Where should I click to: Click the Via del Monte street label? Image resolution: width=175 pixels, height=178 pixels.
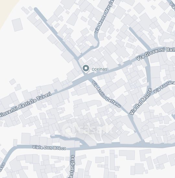click(x=141, y=101)
